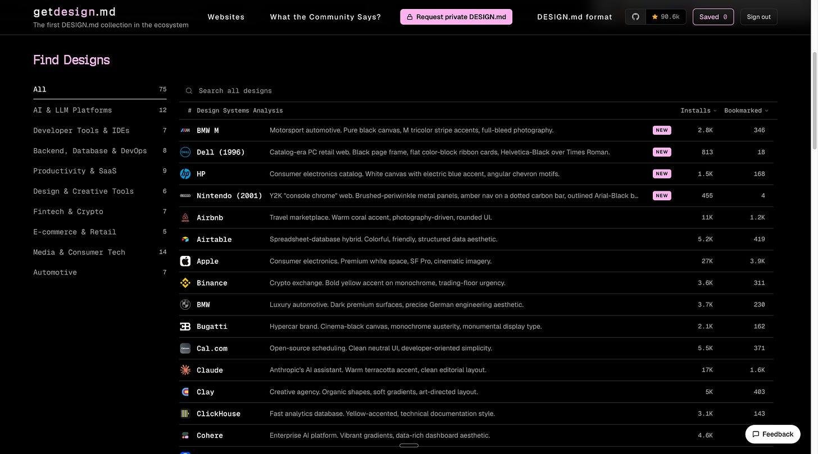Click the NEW badge on Nintendo (2001) row
The image size is (818, 454).
662,196
